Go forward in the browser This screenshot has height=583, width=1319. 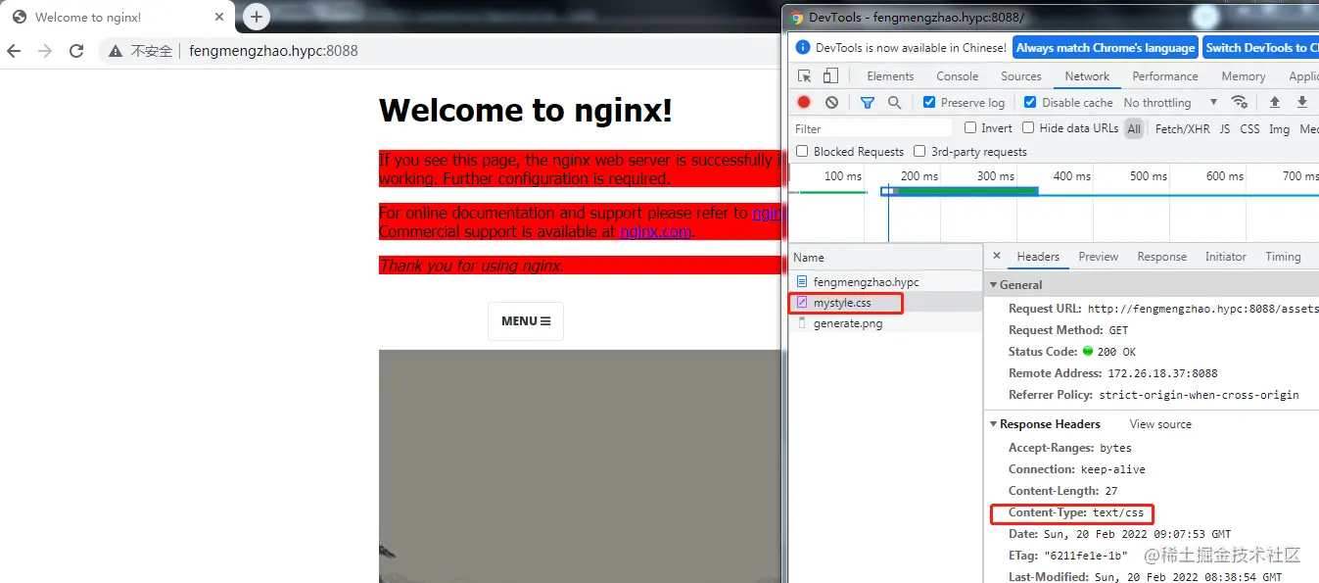(x=45, y=51)
